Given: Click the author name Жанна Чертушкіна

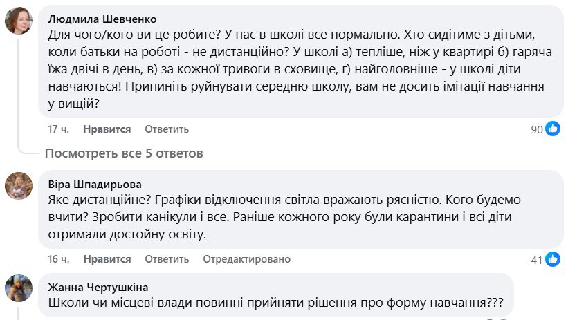Looking at the screenshot, I should (99, 287).
